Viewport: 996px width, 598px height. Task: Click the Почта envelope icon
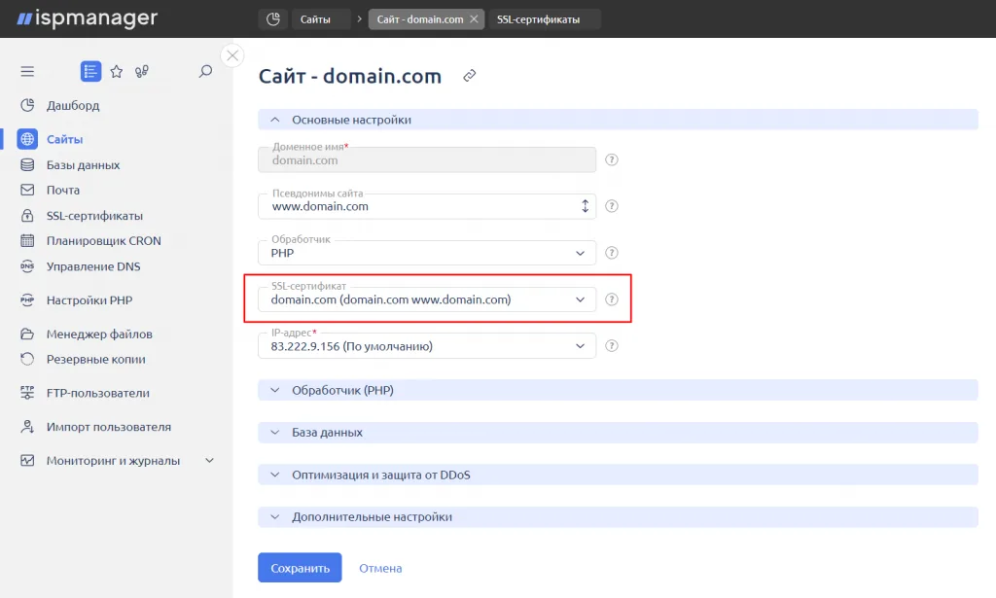(x=27, y=190)
